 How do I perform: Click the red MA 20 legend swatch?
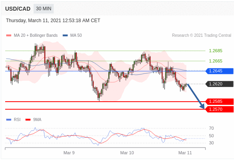(x=9, y=36)
